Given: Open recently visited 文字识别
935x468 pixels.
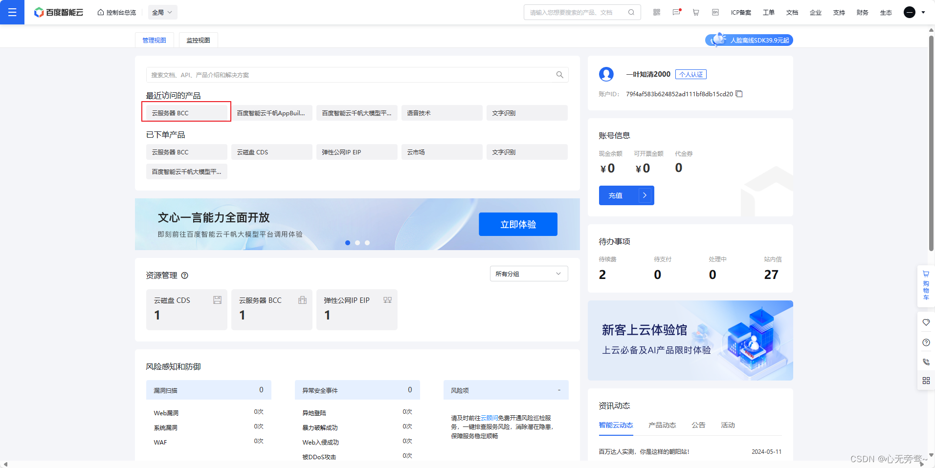Looking at the screenshot, I should pos(527,113).
